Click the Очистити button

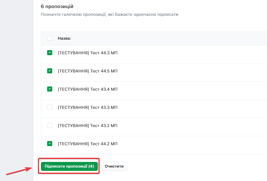click(114, 166)
